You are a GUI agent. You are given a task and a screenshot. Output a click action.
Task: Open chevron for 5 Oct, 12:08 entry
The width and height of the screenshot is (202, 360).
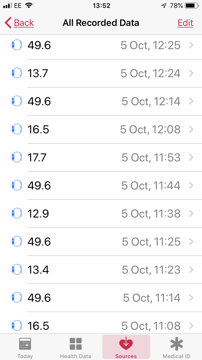(x=191, y=129)
